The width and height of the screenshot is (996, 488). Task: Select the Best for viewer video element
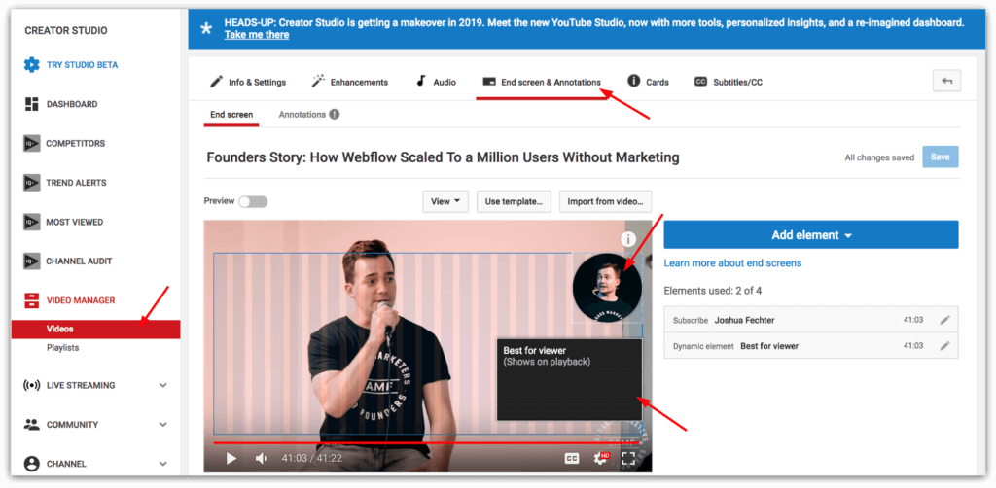click(x=569, y=379)
